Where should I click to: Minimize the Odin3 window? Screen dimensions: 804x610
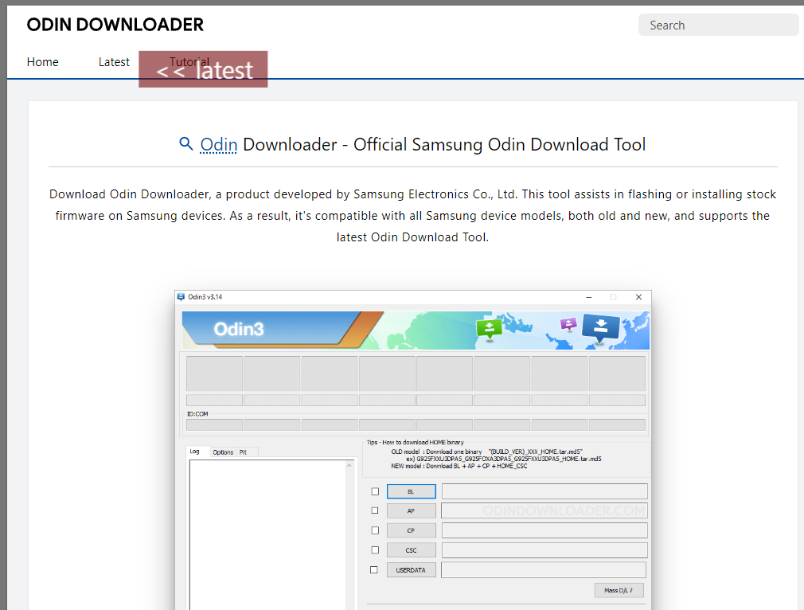(x=588, y=297)
